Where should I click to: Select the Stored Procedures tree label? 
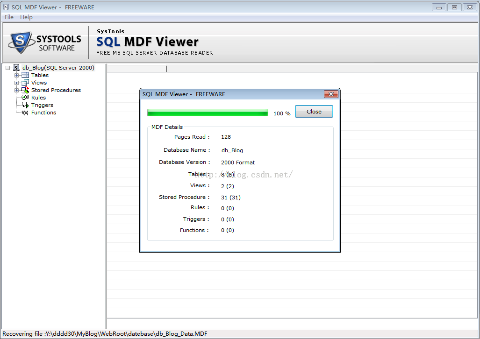coord(56,90)
